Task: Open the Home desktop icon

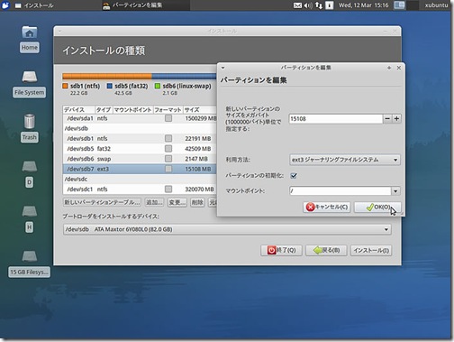Action: tap(30, 32)
